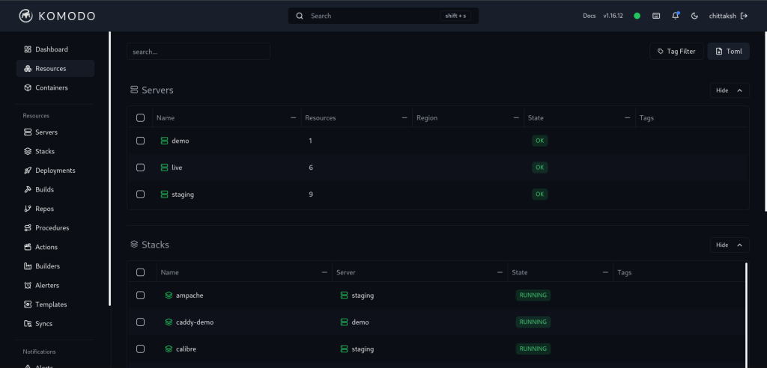The height and width of the screenshot is (368, 767).
Task: Open Syncs in the sidebar
Action: pos(55,324)
